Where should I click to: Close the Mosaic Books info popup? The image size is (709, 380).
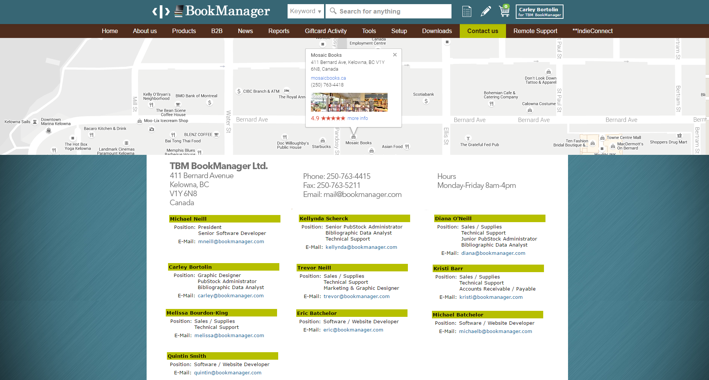(x=395, y=55)
